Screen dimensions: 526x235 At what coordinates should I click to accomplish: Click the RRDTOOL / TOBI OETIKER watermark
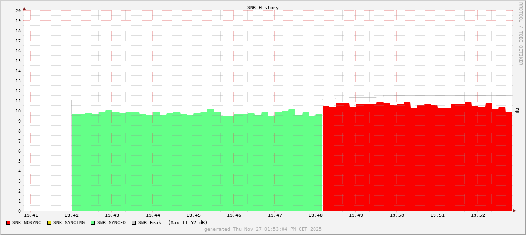click(520, 33)
